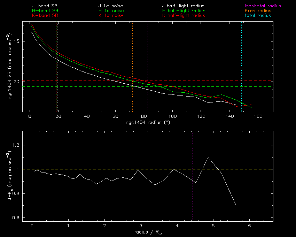Click the K half-light radius legend text
Screen dimensions: 296x237
coord(184,16)
